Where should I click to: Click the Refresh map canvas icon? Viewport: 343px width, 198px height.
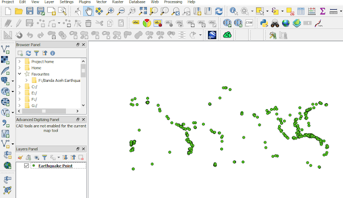pyautogui.click(x=219, y=11)
